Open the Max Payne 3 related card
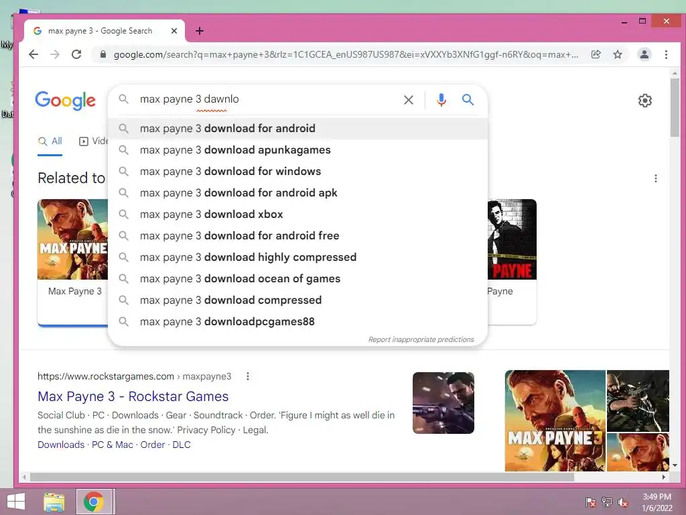The width and height of the screenshot is (686, 515). pos(73,263)
